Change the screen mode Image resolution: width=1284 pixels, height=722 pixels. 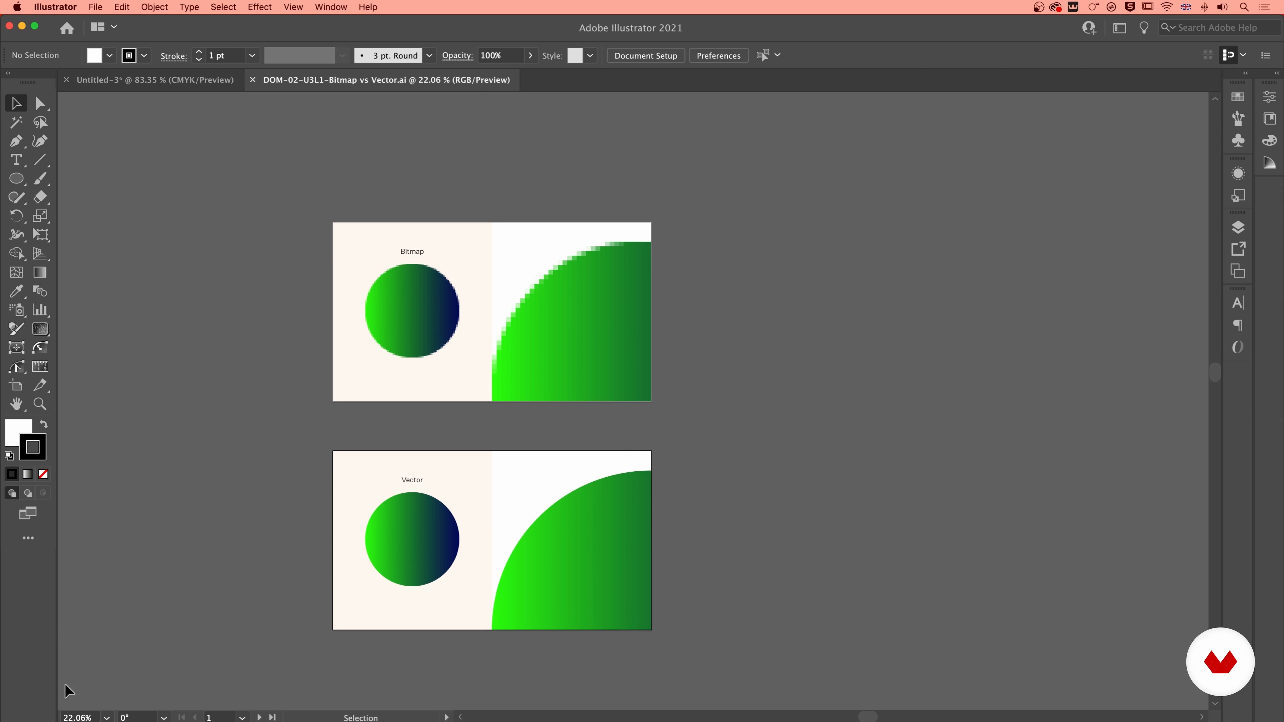click(x=28, y=513)
